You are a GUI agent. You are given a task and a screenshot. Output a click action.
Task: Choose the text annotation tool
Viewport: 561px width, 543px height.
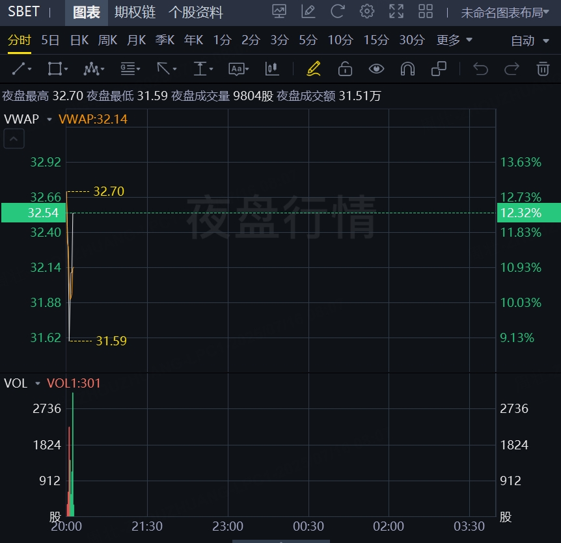[x=202, y=69]
